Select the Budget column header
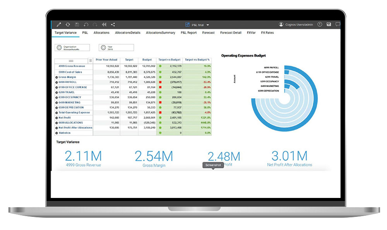The image size is (387, 230). point(147,60)
